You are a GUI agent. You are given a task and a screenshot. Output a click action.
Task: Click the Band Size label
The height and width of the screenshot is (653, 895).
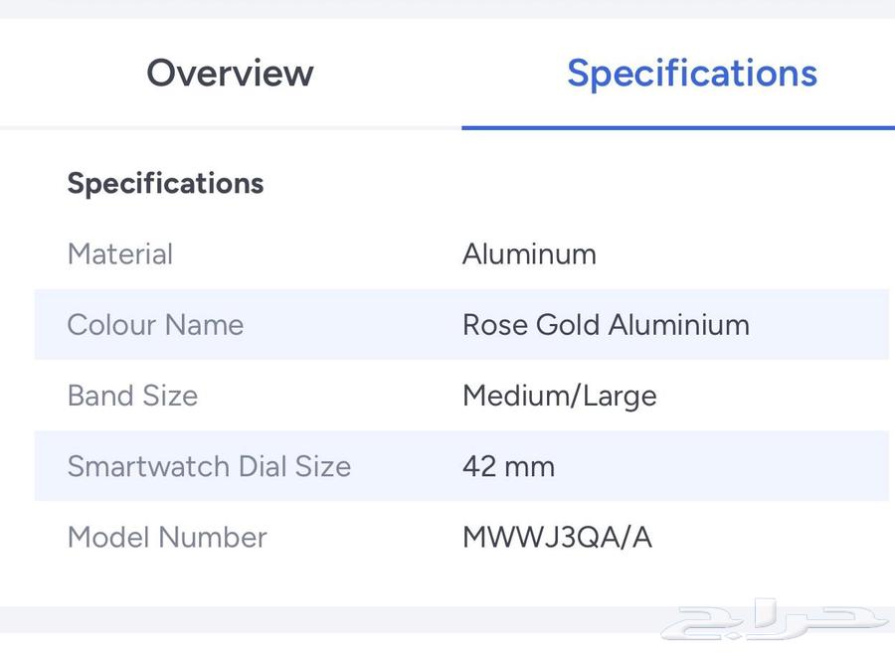click(x=132, y=396)
